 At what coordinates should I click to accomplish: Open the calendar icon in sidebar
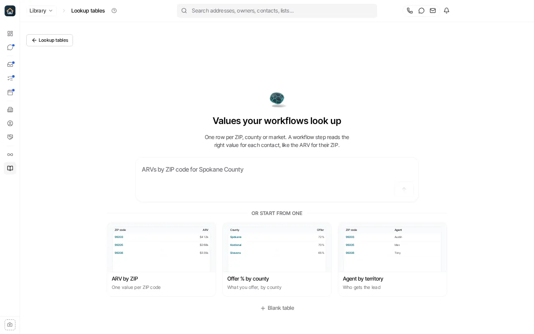pyautogui.click(x=10, y=92)
